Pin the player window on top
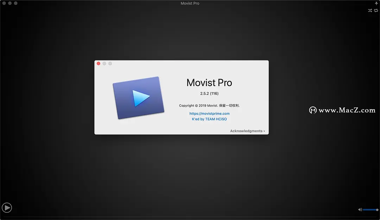The image size is (380, 220). (376, 4)
